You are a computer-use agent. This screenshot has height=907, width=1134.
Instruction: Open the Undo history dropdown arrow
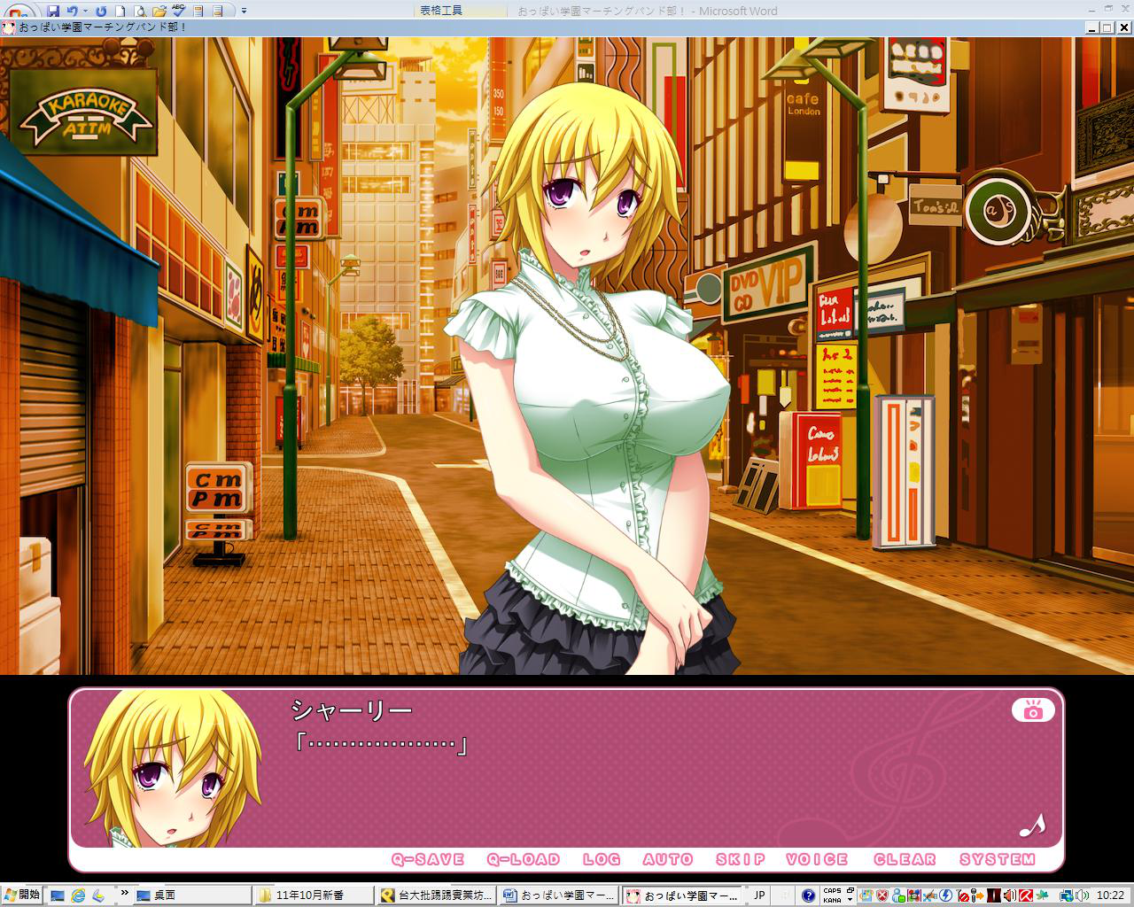point(85,11)
